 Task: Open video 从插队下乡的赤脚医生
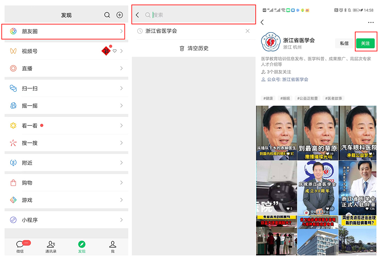coord(277,133)
